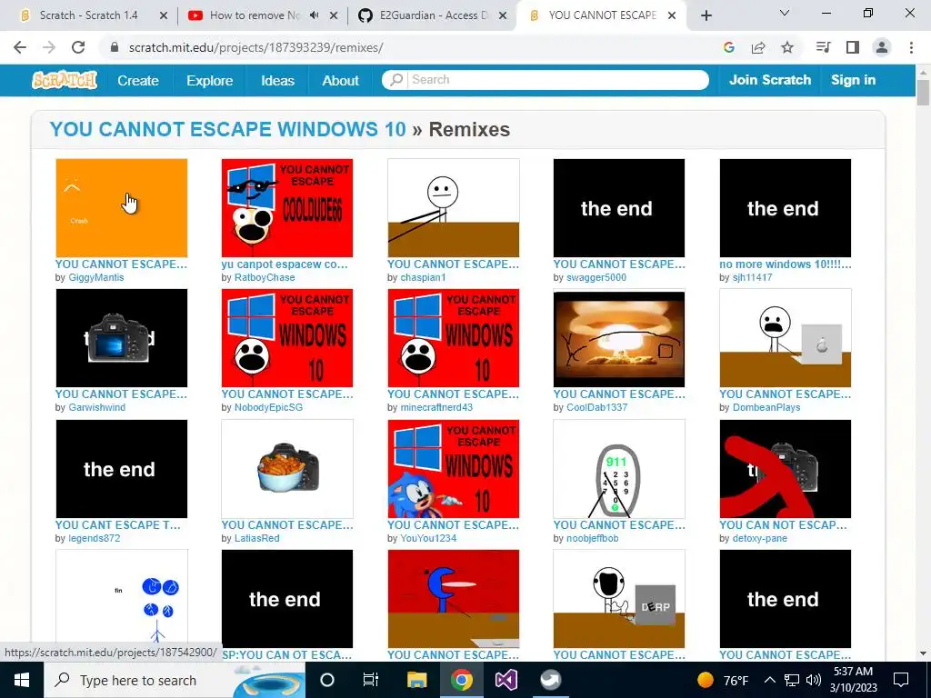This screenshot has width=931, height=698.
Task: Click the Scratch logo
Action: [x=65, y=80]
